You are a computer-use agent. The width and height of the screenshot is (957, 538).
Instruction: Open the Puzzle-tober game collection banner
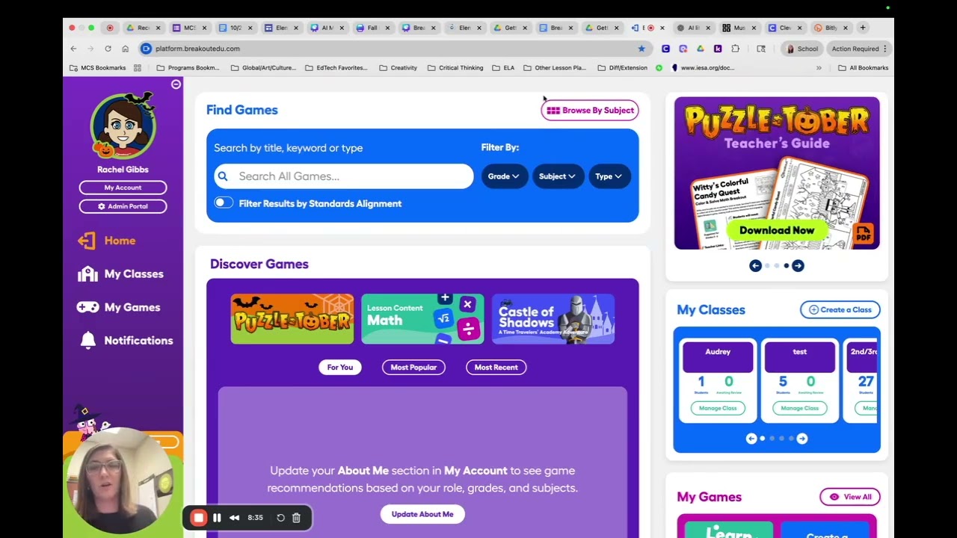coord(292,319)
